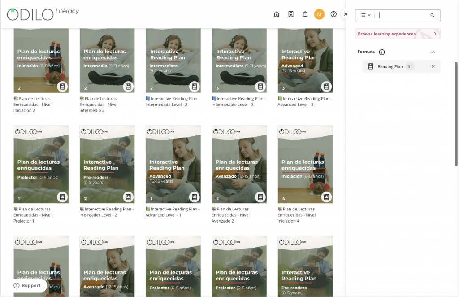Open Browse learning experiences banner
The image size is (459, 297).
point(398,34)
